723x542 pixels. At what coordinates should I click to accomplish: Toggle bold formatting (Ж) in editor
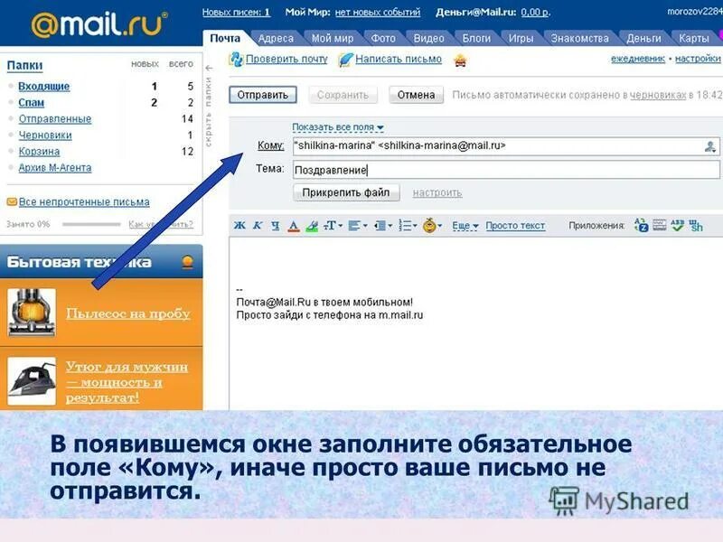[x=239, y=225]
